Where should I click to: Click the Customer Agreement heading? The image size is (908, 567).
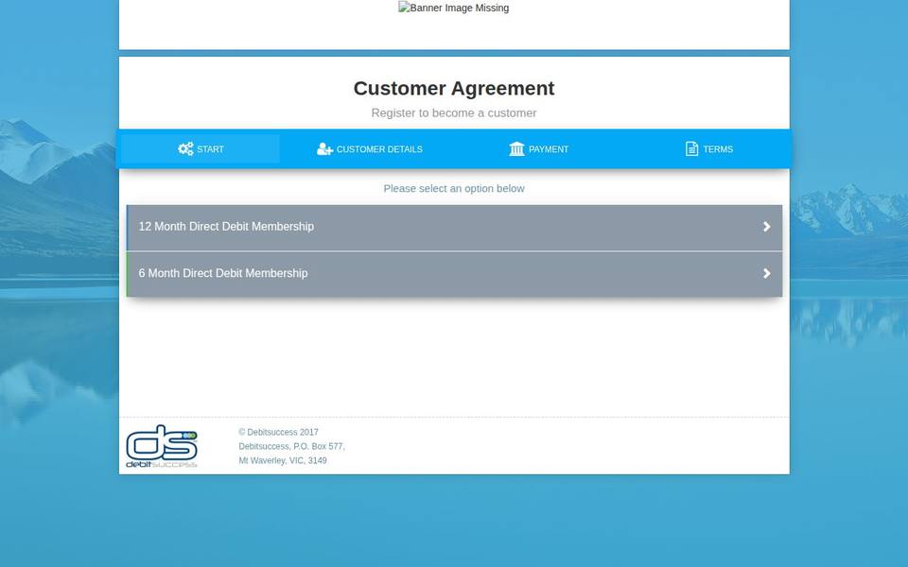tap(454, 88)
